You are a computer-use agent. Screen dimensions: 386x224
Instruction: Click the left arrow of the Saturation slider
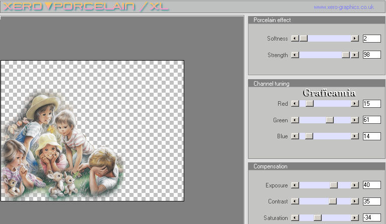[x=295, y=217]
